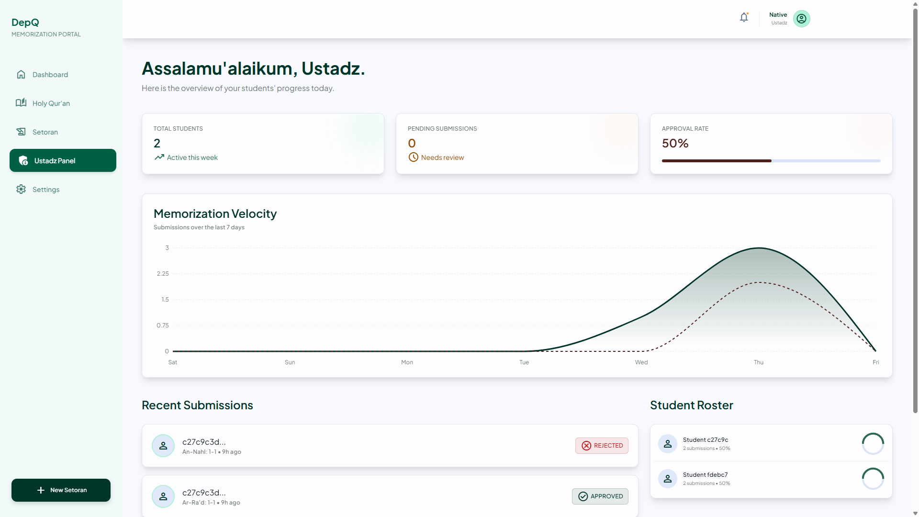Click the Setoran sidebar icon
This screenshot has height=517, width=919.
[x=21, y=132]
